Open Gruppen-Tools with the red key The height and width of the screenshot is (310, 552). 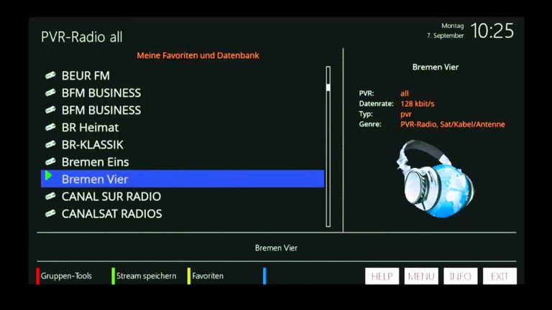click(65, 276)
